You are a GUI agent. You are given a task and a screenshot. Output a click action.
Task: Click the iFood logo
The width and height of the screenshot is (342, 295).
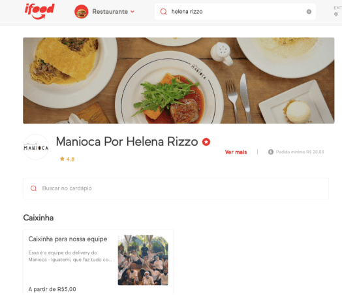[39, 11]
